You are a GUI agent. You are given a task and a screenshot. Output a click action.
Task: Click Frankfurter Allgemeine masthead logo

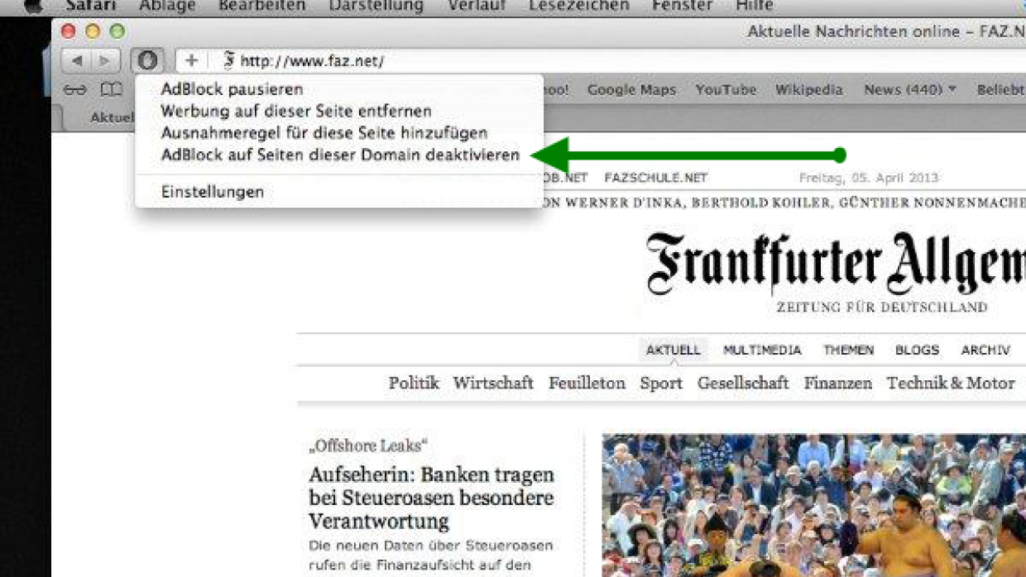click(x=836, y=263)
